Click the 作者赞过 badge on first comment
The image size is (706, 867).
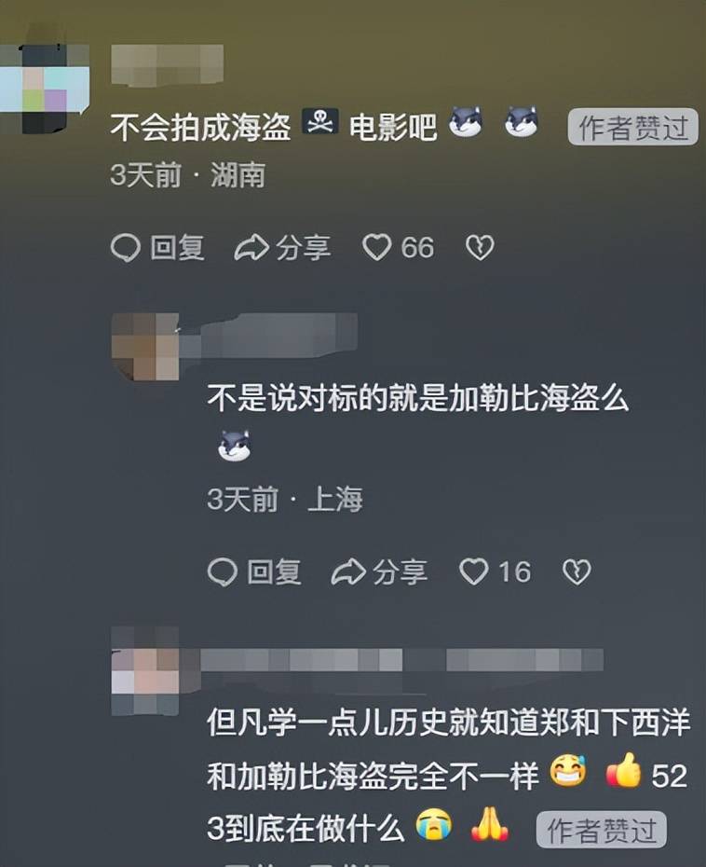tap(633, 127)
